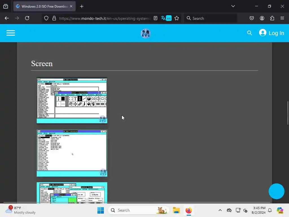Expand the list all tabs chevron
The height and width of the screenshot is (217, 289).
tap(233, 6)
